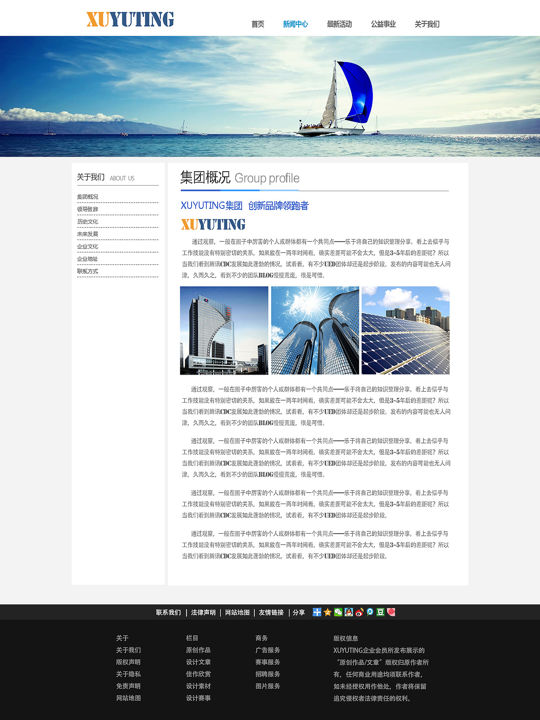
Task: Click 友情链接 in footer bar
Action: click(271, 612)
